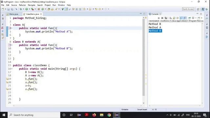Open back navigation history dropdown
210x118 pixels.
pos(103,9)
